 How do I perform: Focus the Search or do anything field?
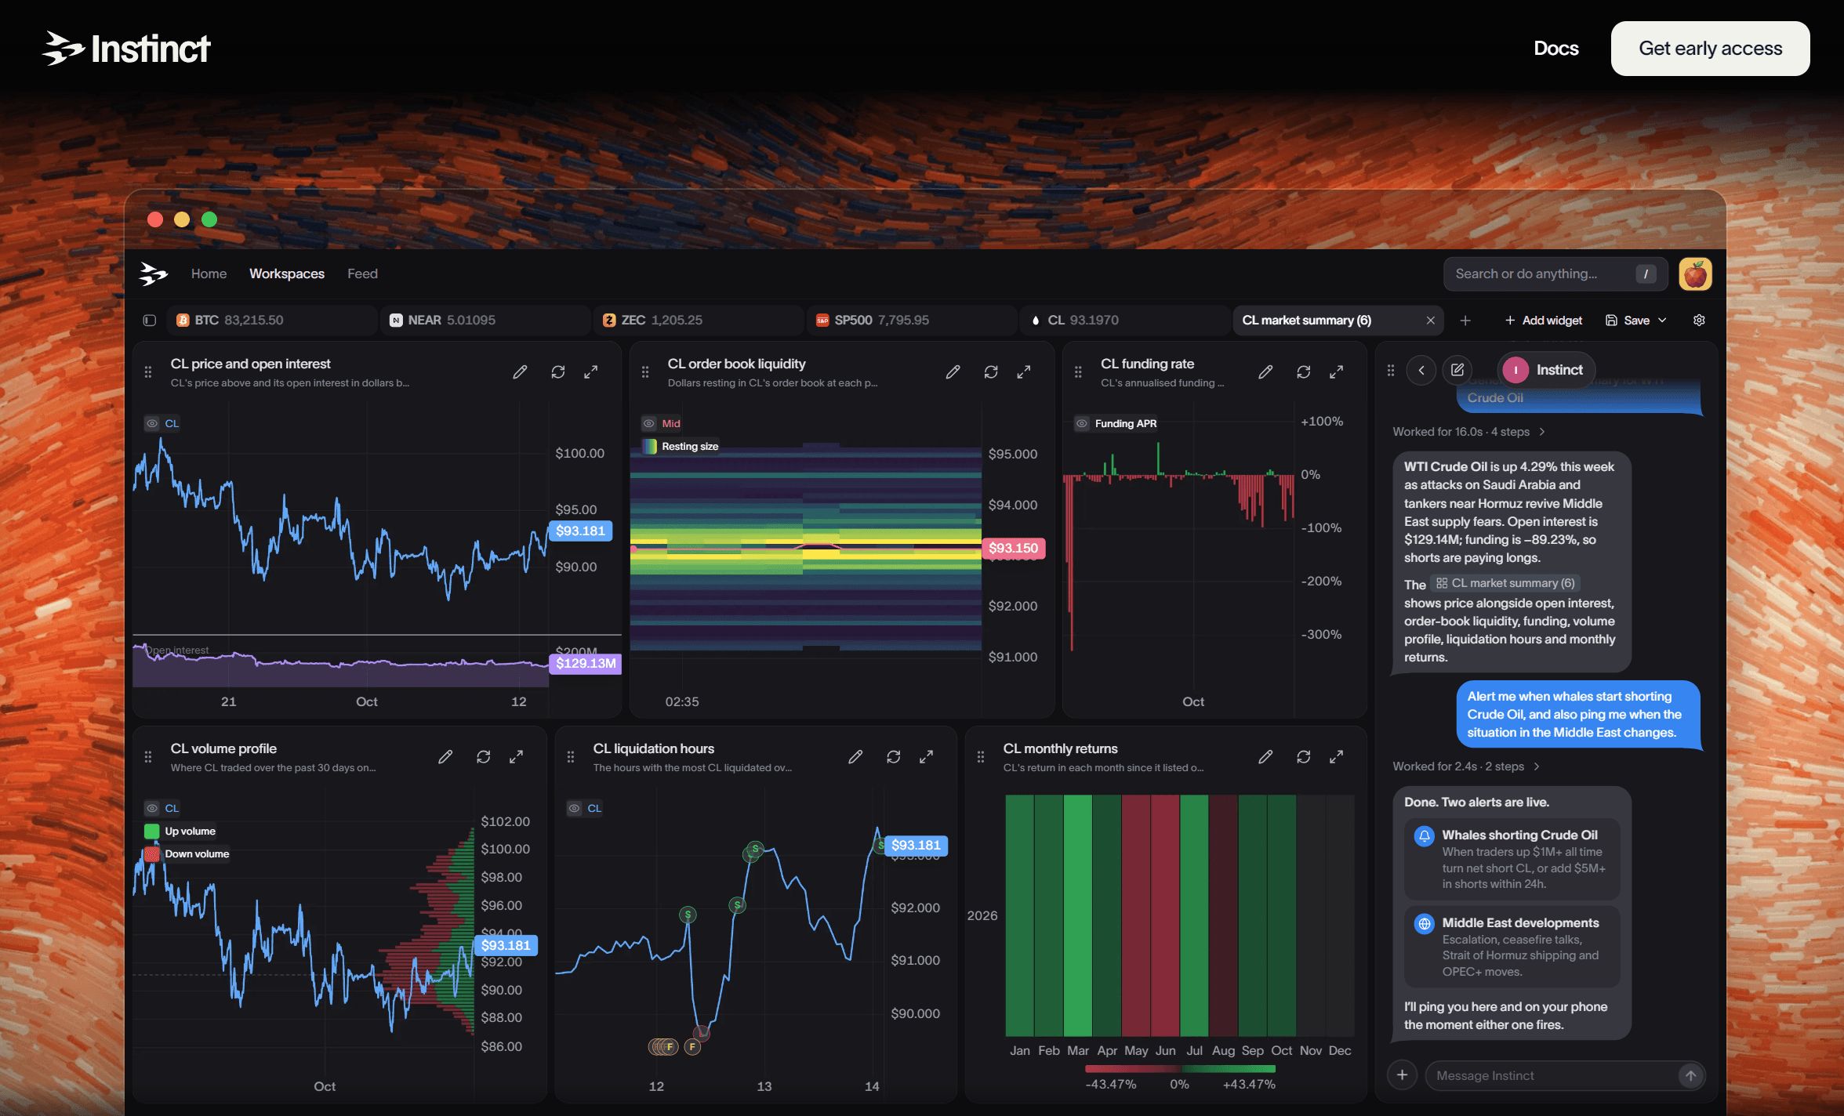click(1555, 274)
